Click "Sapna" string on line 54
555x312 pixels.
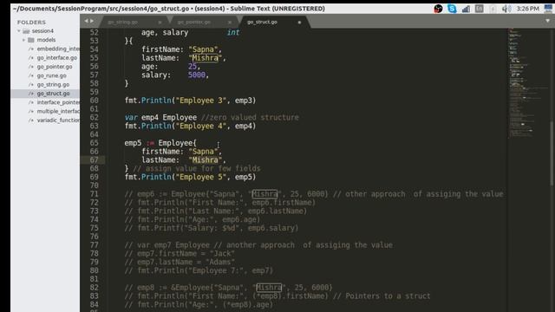(x=203, y=49)
